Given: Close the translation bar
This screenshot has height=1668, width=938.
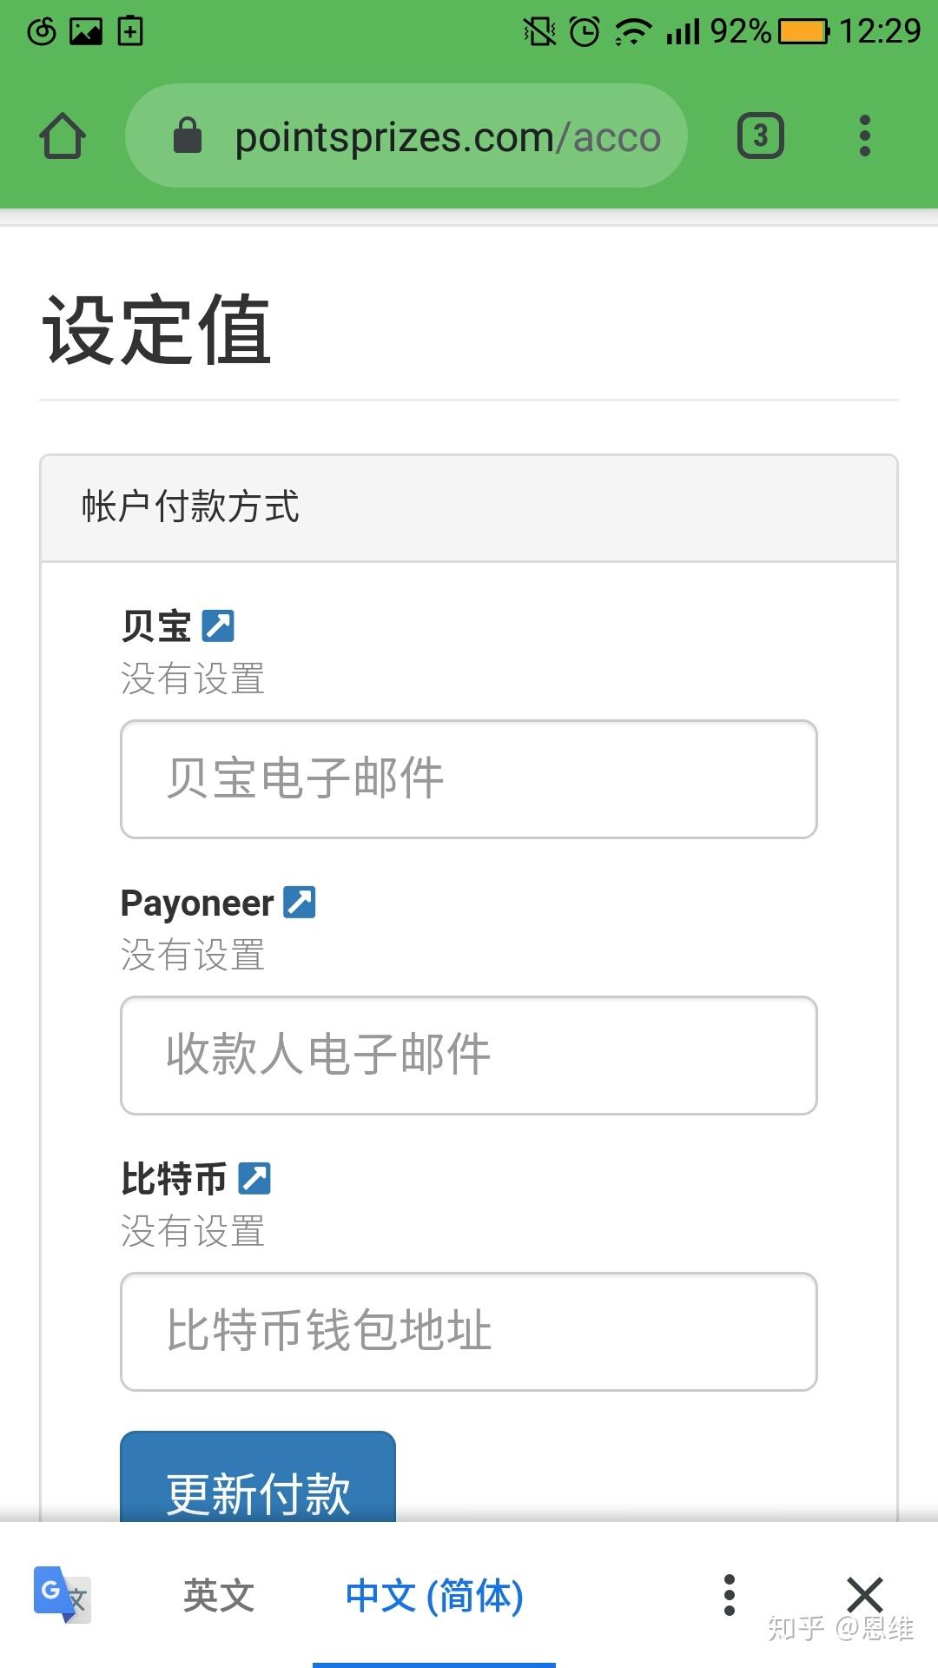Looking at the screenshot, I should click(x=864, y=1595).
